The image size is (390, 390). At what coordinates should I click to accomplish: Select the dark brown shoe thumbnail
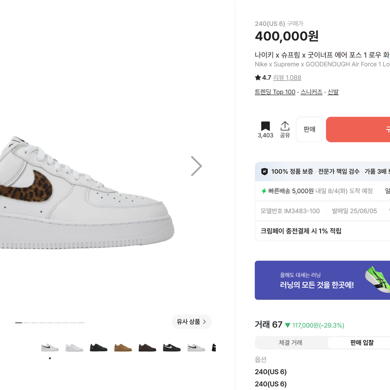pos(147,348)
